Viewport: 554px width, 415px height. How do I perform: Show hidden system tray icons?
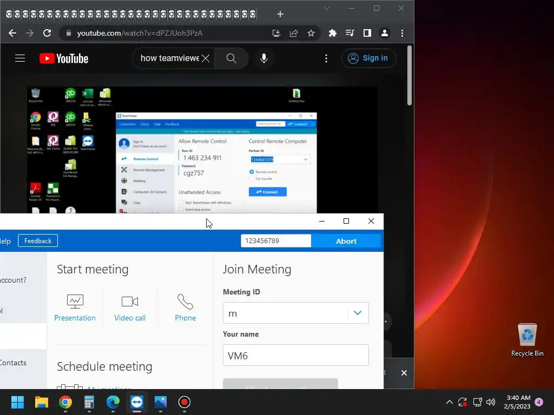(x=450, y=402)
